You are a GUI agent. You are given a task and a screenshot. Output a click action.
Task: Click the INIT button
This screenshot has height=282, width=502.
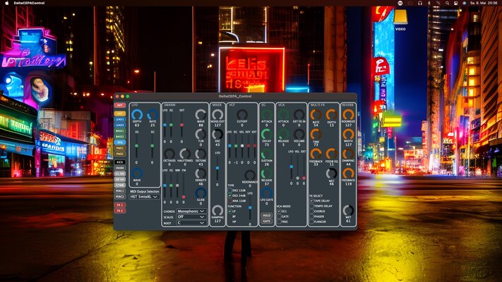pos(120,105)
